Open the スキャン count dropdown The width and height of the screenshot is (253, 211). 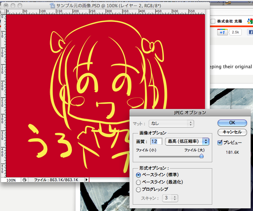click(x=170, y=198)
